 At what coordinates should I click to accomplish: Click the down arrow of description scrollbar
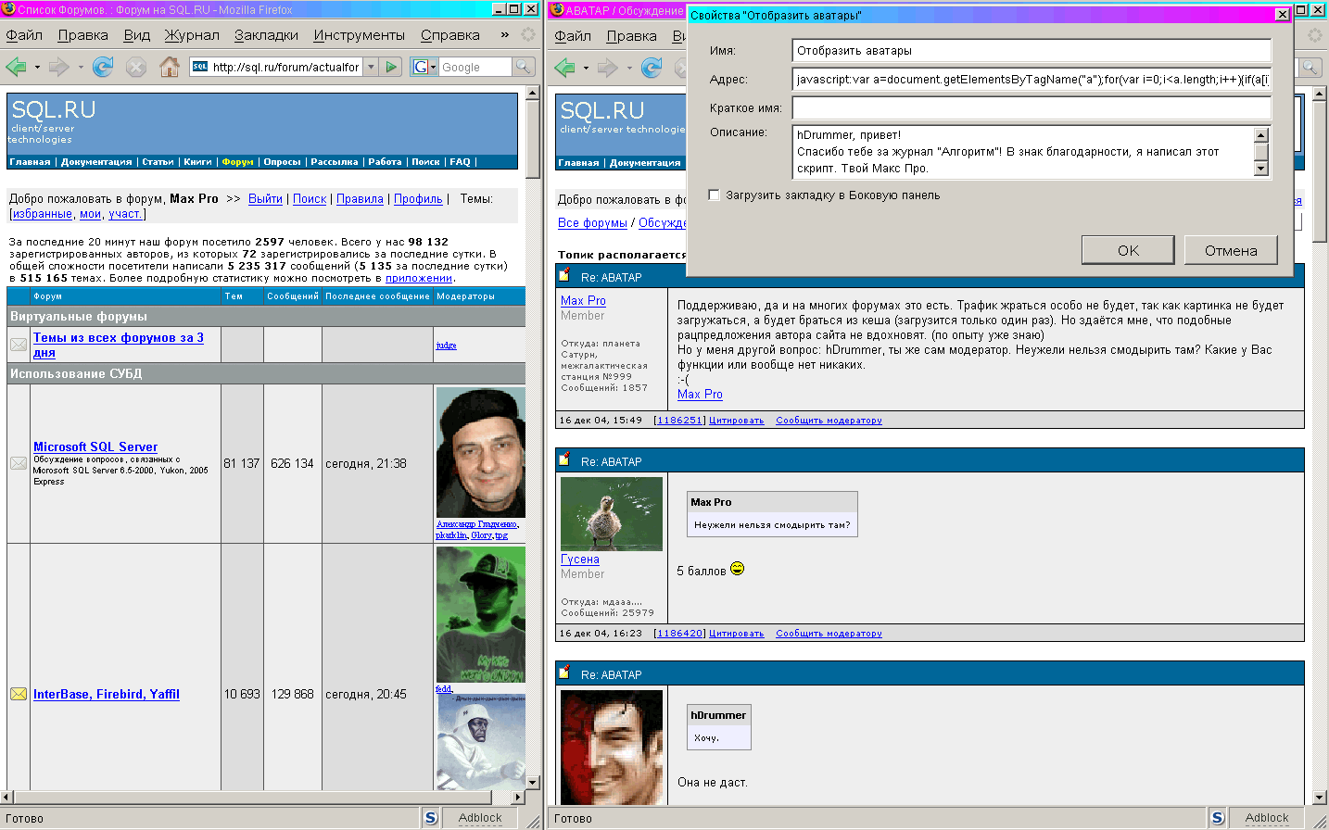click(x=1260, y=169)
